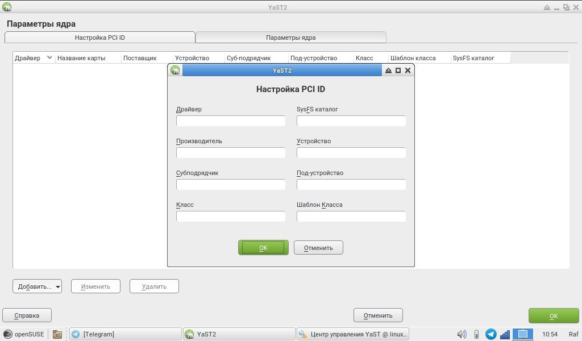Click the network signal tray icon
This screenshot has width=582, height=341.
coord(505,334)
